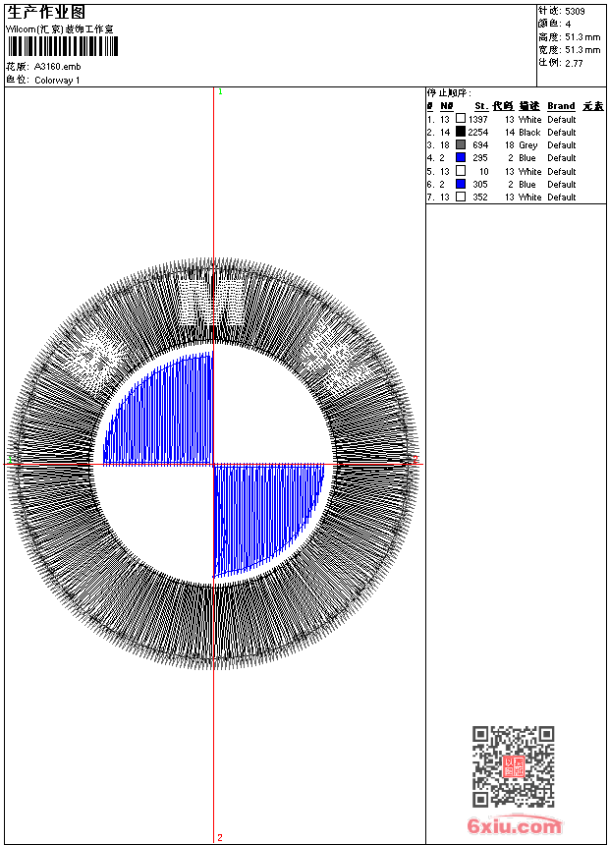Select stitch count 1397 in row 1
This screenshot has width=609, height=845.
pos(478,120)
